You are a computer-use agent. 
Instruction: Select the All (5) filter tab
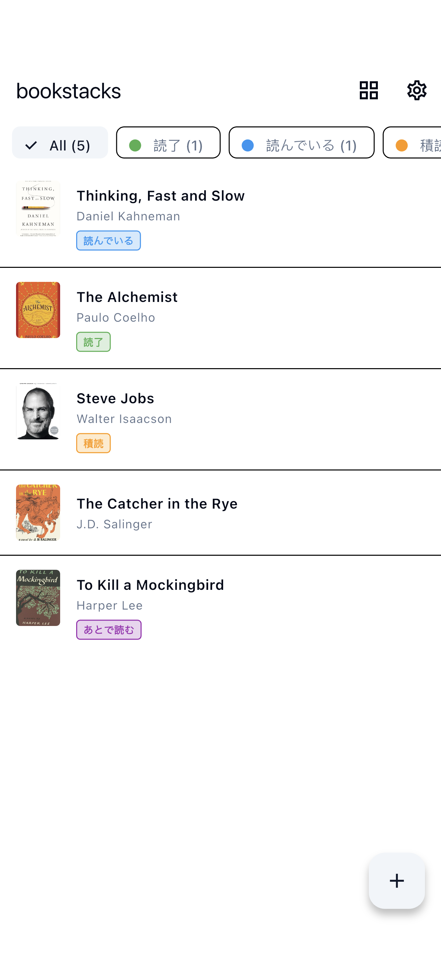pos(60,145)
